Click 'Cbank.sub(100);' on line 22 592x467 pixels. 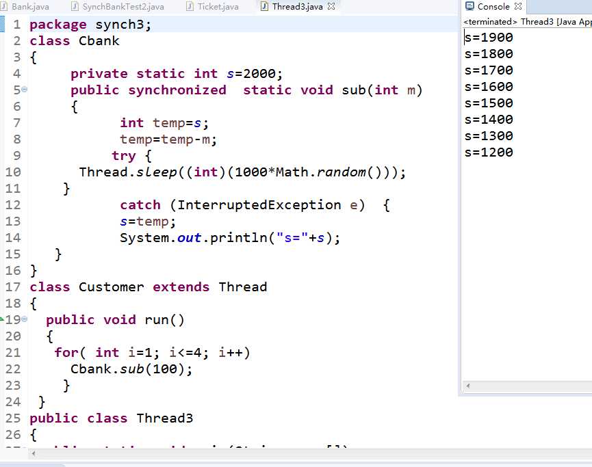[x=131, y=369]
